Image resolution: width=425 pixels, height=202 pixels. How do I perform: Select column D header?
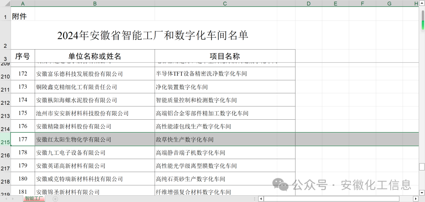tap(309, 3)
